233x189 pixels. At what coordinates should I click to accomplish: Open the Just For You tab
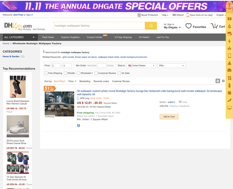click(163, 37)
